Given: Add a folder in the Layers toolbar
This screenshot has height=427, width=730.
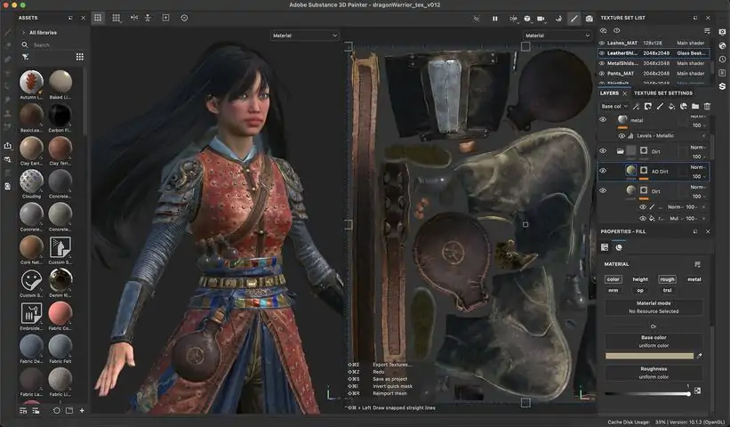Looking at the screenshot, I should pos(695,106).
